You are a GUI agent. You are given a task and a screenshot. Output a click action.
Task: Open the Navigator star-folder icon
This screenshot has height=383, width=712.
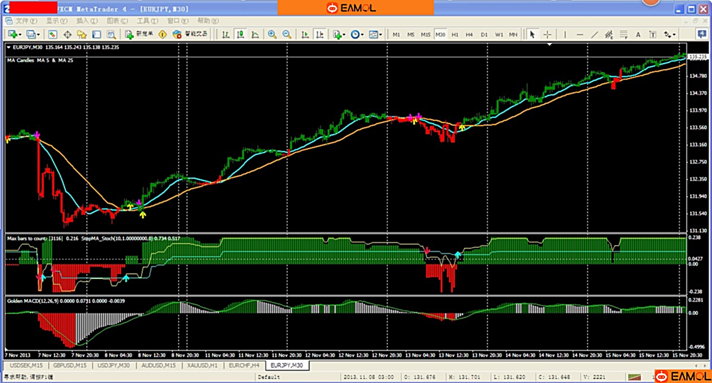point(82,34)
